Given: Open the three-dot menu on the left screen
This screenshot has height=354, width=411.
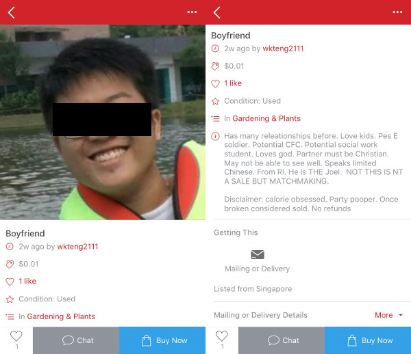Looking at the screenshot, I should [x=192, y=12].
